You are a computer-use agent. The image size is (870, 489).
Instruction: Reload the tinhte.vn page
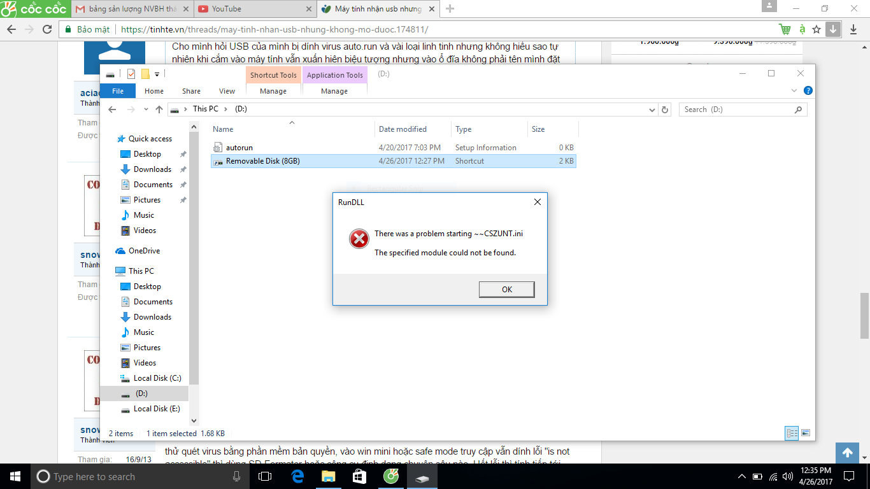coord(46,29)
